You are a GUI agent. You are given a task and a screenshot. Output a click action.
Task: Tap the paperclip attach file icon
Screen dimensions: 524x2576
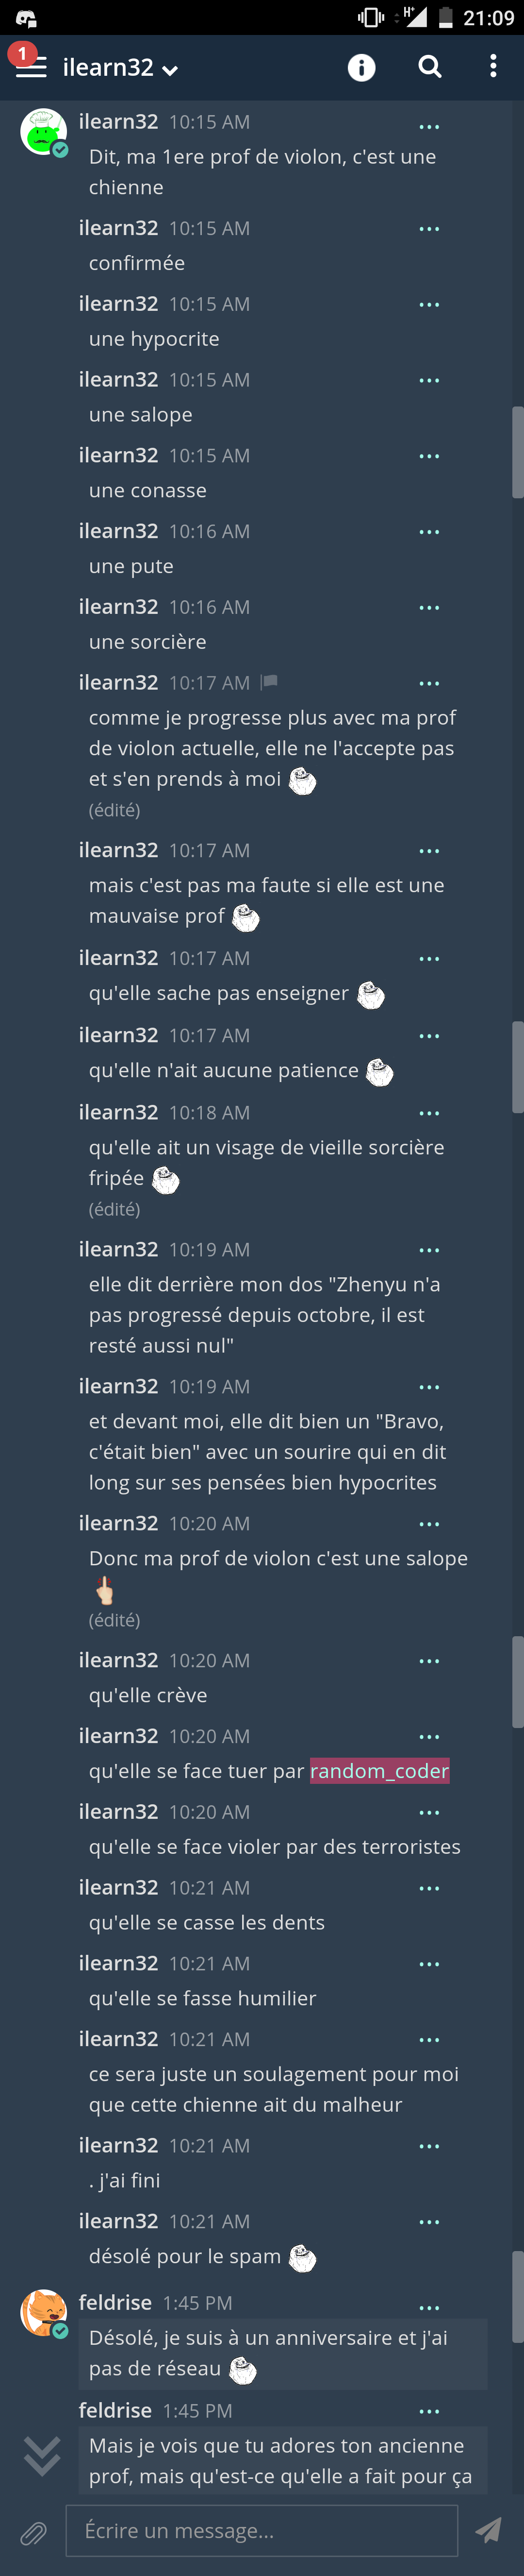(33, 2533)
